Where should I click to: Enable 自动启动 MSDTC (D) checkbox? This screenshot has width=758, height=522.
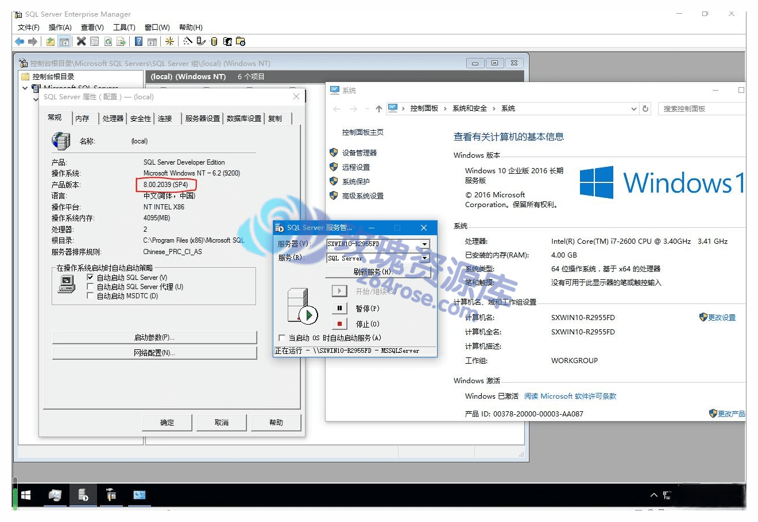[90, 295]
